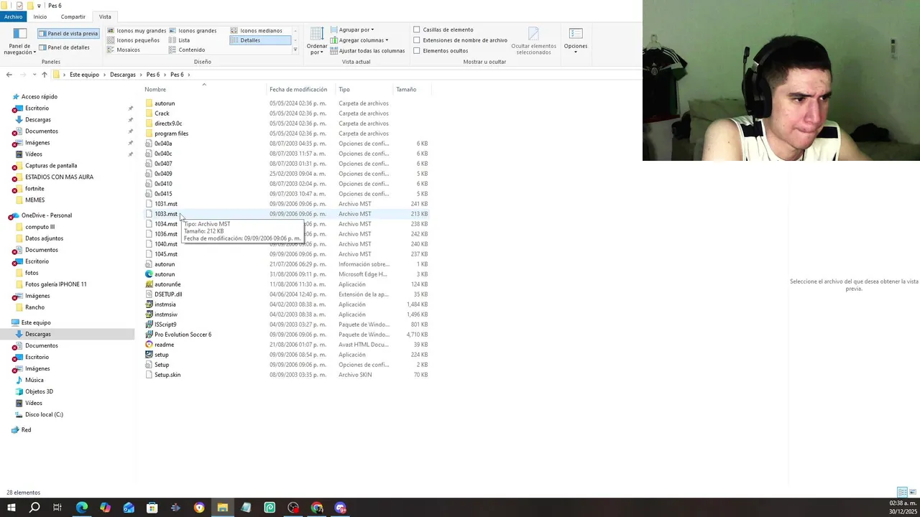Image resolution: width=920 pixels, height=517 pixels.
Task: Sort by the Tamaño column header
Action: [406, 90]
